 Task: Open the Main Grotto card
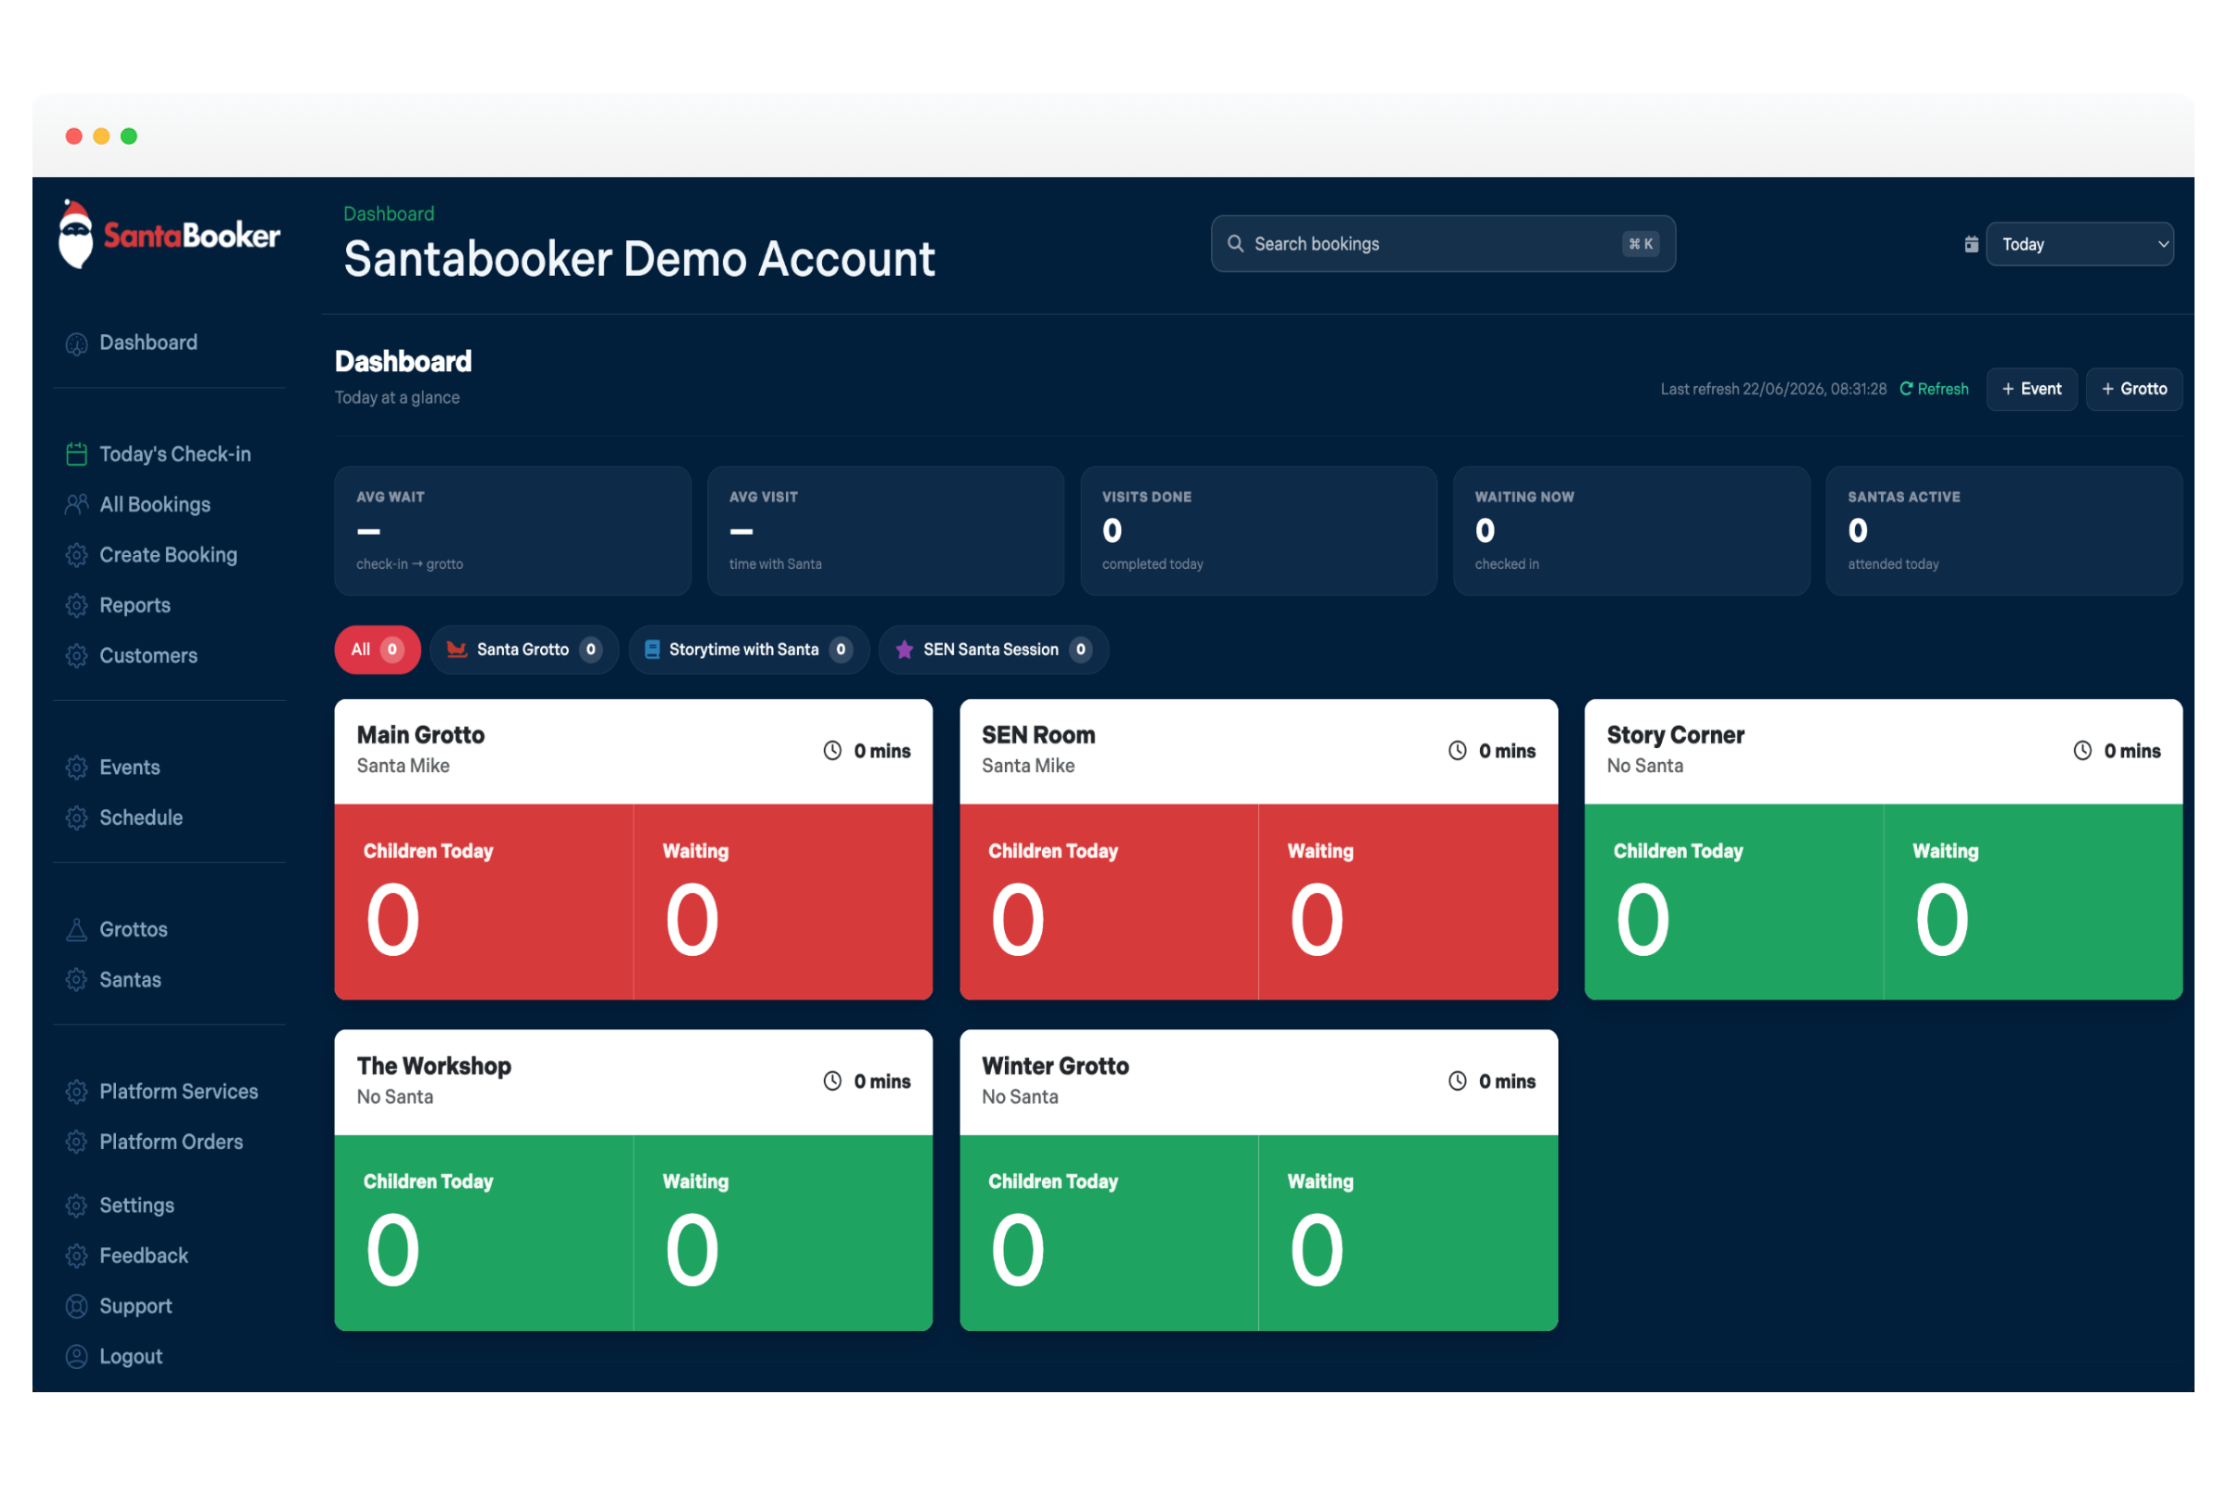(634, 849)
